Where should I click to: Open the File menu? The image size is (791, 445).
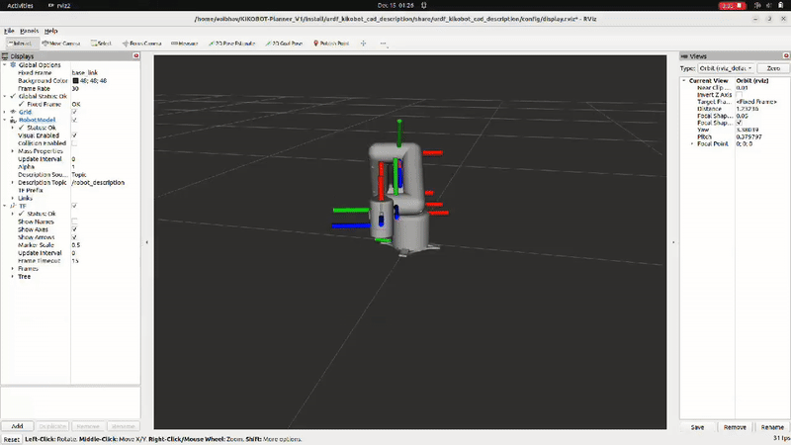point(9,31)
